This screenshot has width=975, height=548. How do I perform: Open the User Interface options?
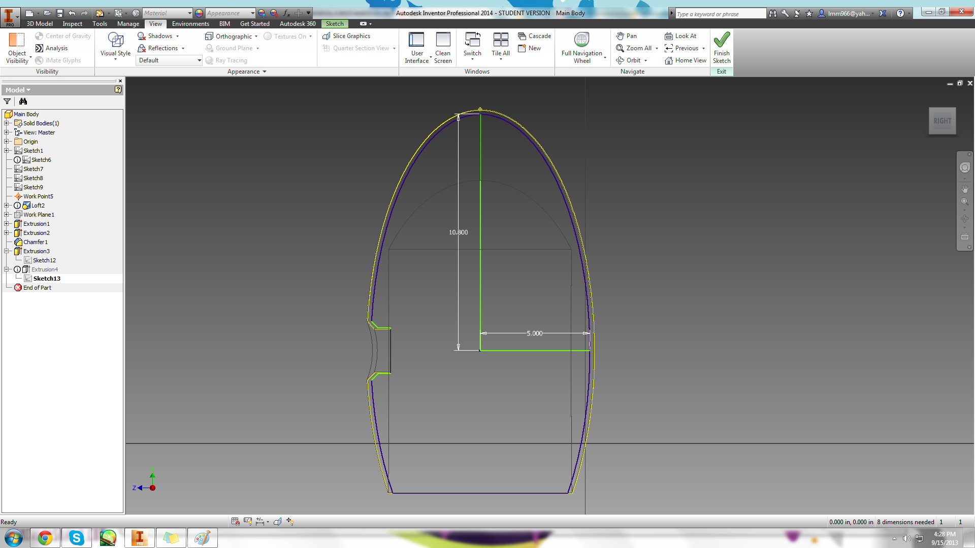(417, 48)
